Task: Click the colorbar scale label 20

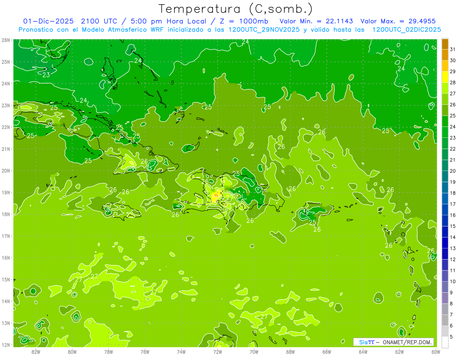Action: (x=453, y=171)
